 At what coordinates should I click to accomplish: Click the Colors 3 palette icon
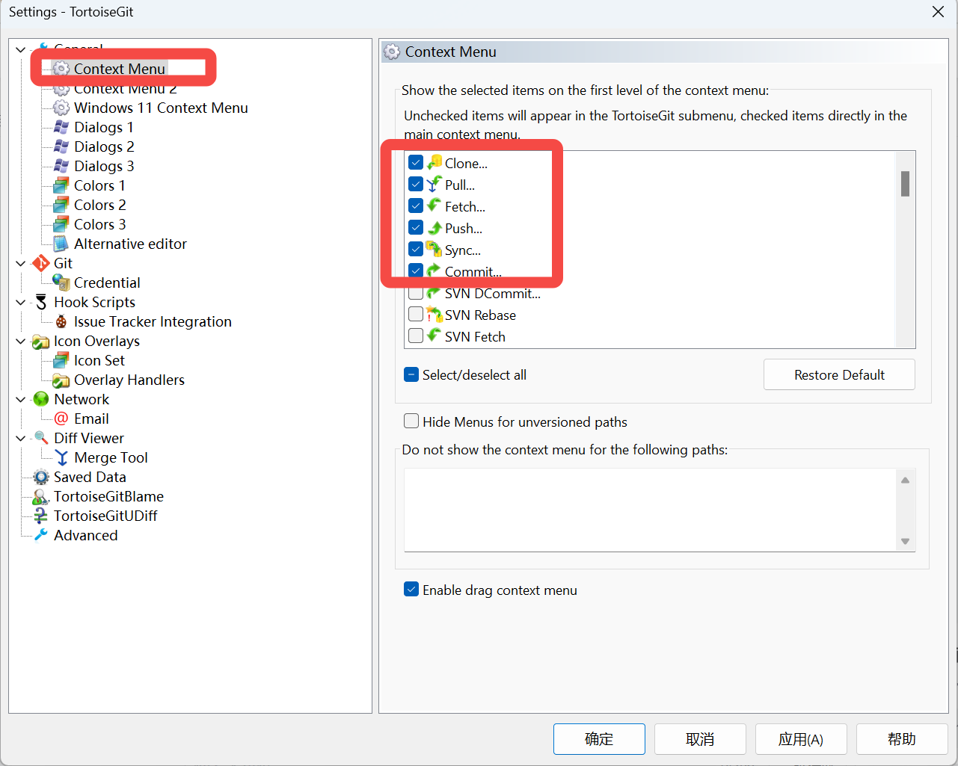tap(61, 225)
